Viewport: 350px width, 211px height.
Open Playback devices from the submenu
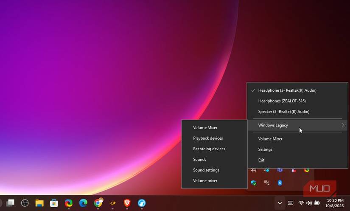point(208,138)
